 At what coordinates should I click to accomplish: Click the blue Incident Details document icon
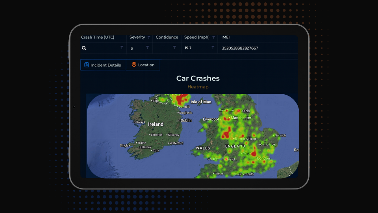click(x=87, y=65)
